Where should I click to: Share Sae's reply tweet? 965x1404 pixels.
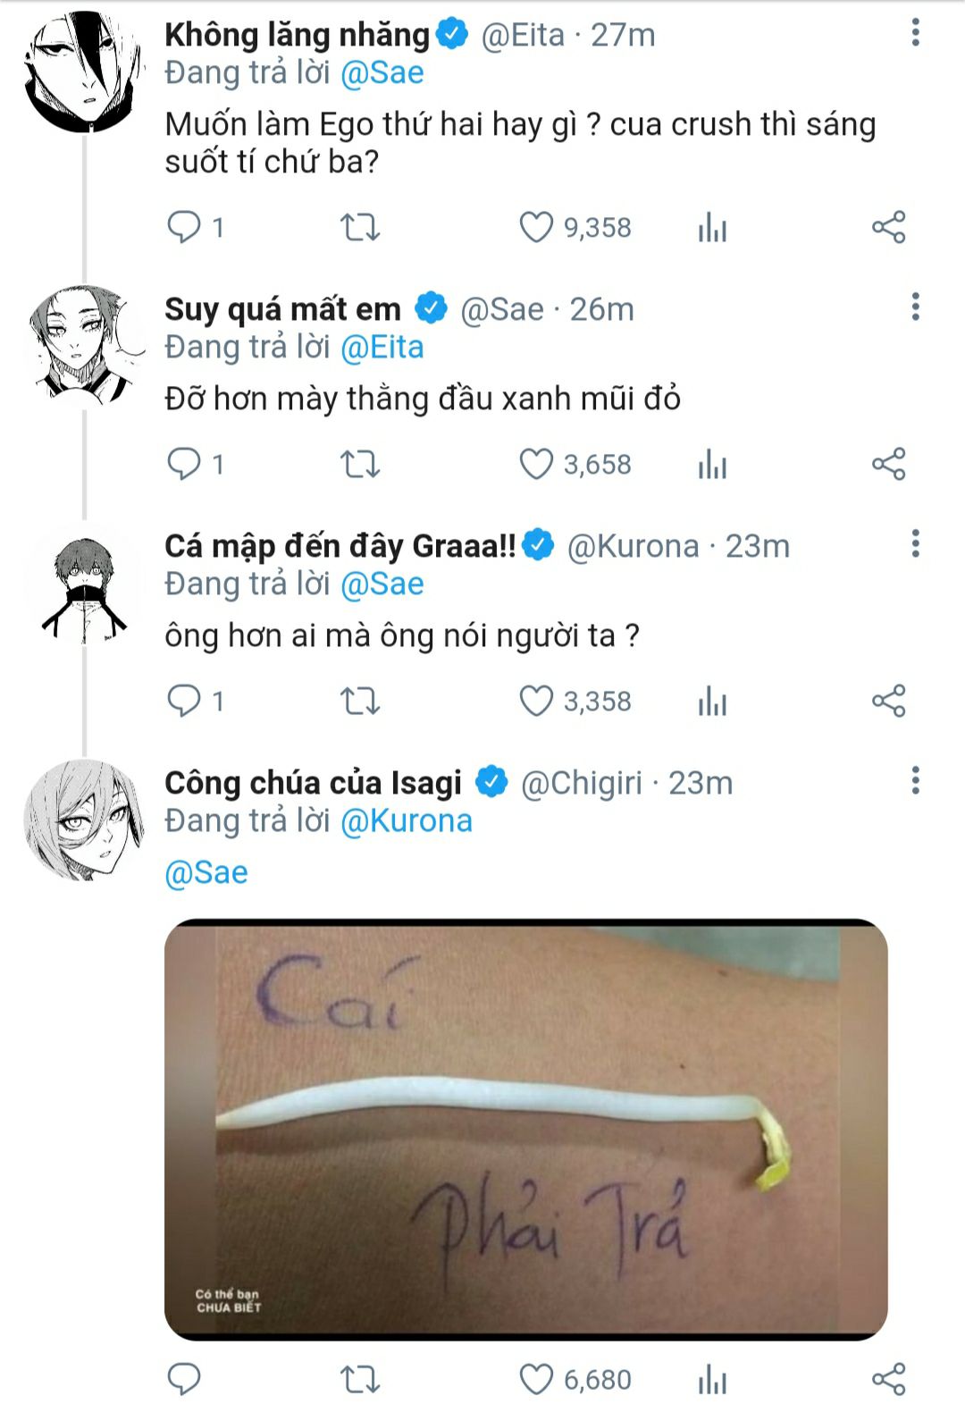[889, 464]
